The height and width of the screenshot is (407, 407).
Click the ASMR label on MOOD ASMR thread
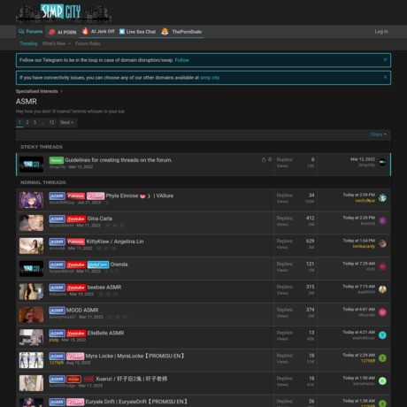(57, 311)
